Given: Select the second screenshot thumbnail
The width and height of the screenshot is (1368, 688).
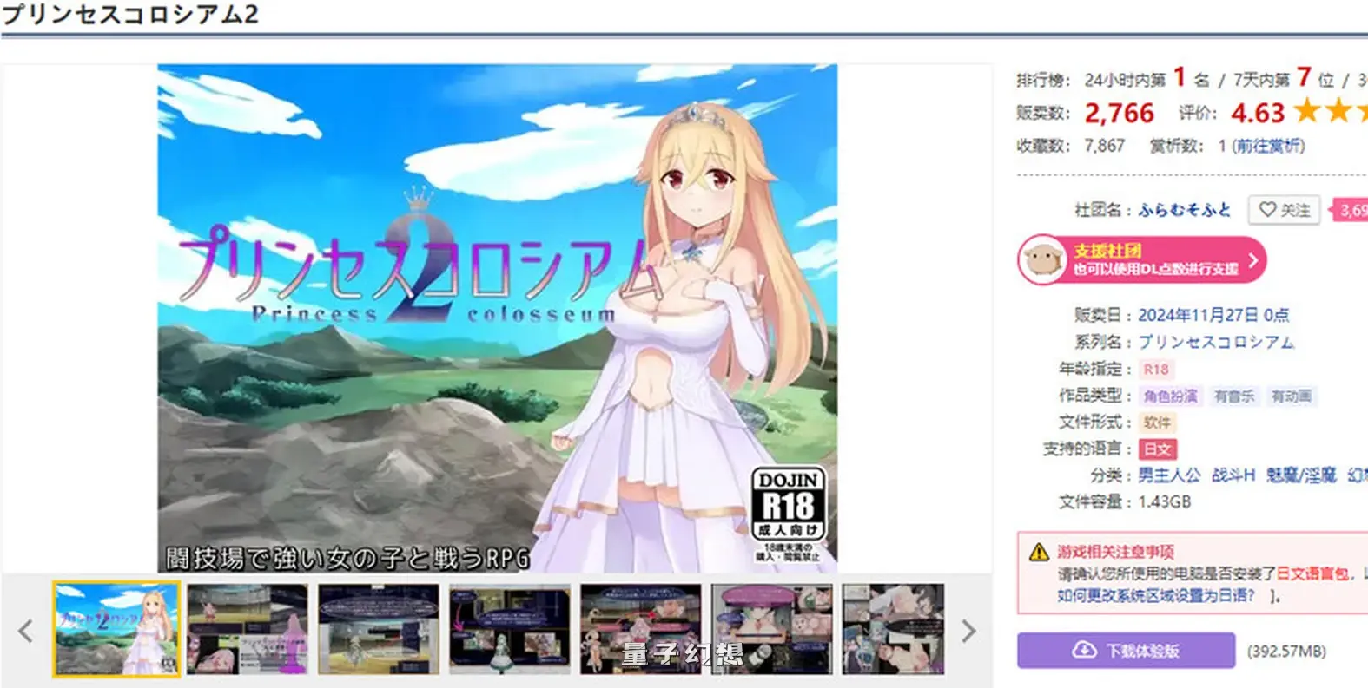Looking at the screenshot, I should (x=248, y=629).
